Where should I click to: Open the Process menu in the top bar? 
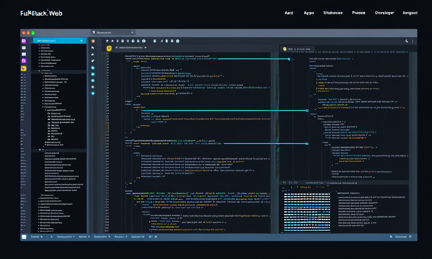point(359,13)
